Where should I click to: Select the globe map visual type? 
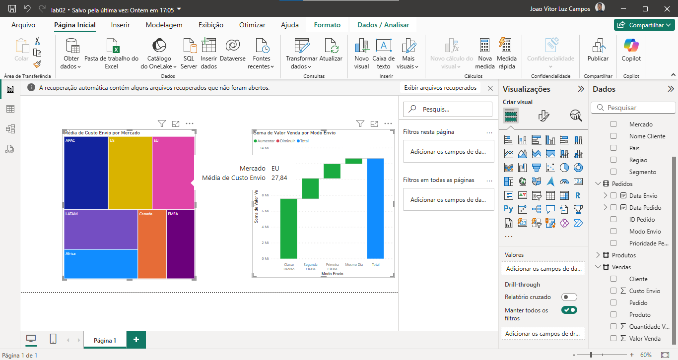point(522,181)
